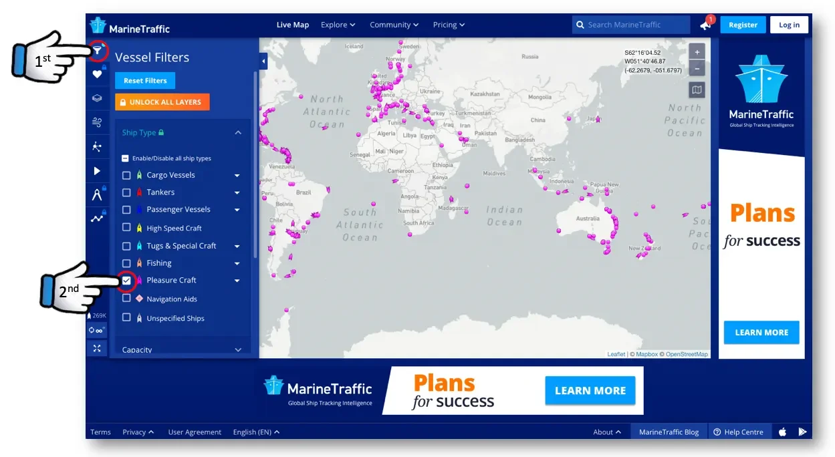Open the Apple app store icon
Screen dimensions: 835x457
(x=783, y=432)
